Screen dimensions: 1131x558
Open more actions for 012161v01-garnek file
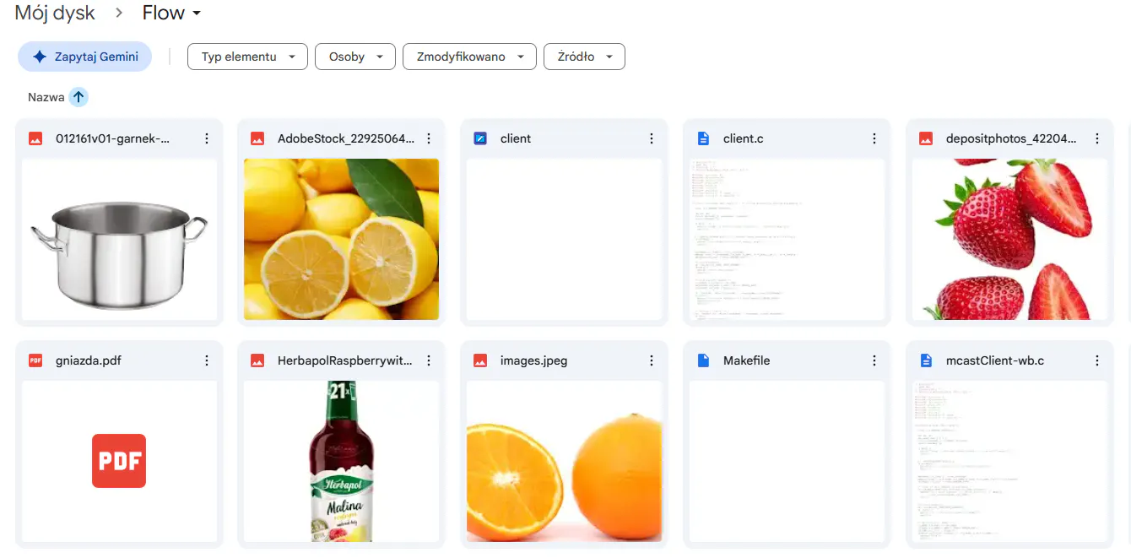[x=206, y=138]
